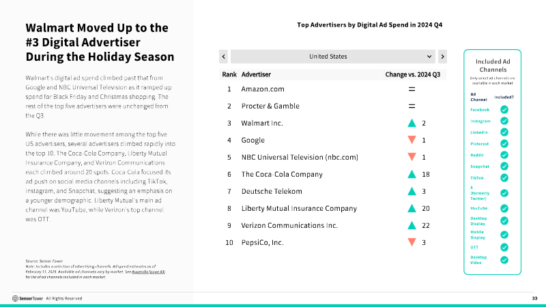Click the Sensor Tower logo icon
546x307 pixels.
tap(15, 298)
